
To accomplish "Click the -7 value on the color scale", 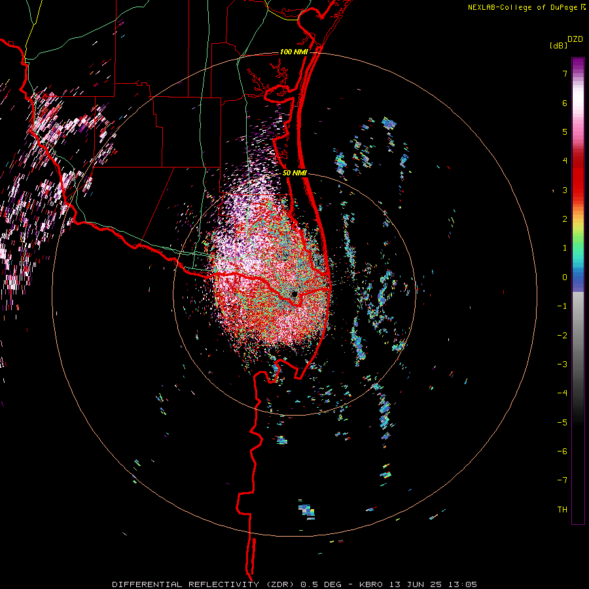I will coord(562,480).
